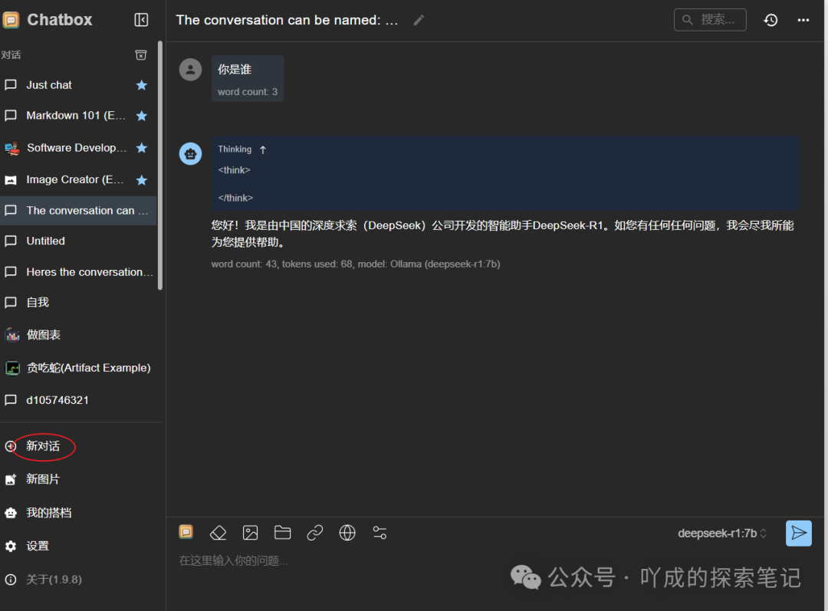Image resolution: width=828 pixels, height=611 pixels.
Task: Open the history clock icon in header
Action: pyautogui.click(x=770, y=20)
